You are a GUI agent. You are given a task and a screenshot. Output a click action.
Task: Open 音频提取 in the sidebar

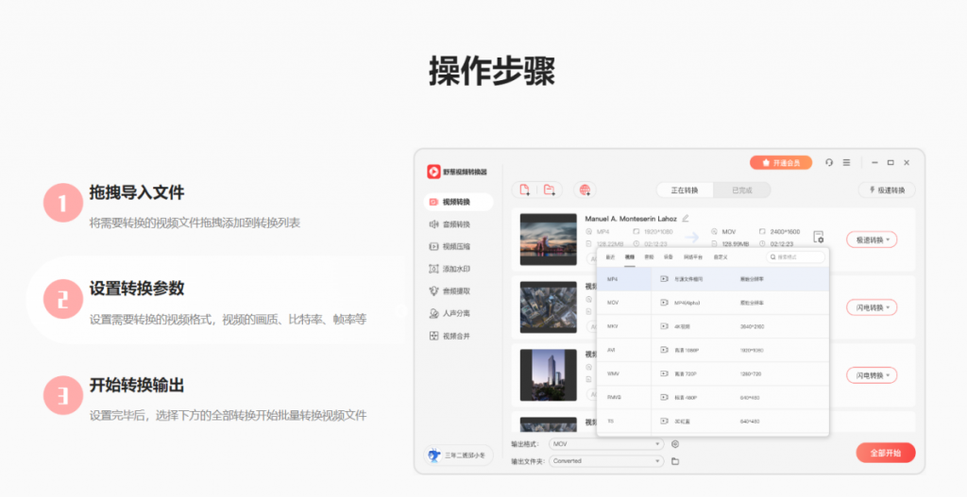[x=458, y=291]
